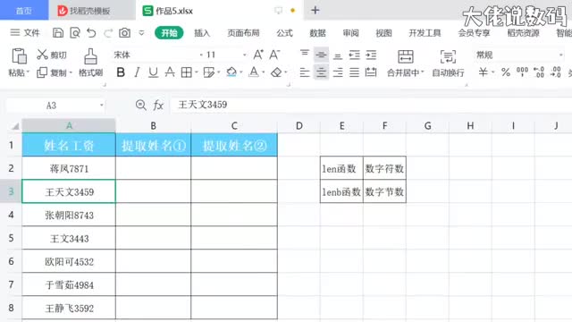Justify text alignment

[354, 72]
